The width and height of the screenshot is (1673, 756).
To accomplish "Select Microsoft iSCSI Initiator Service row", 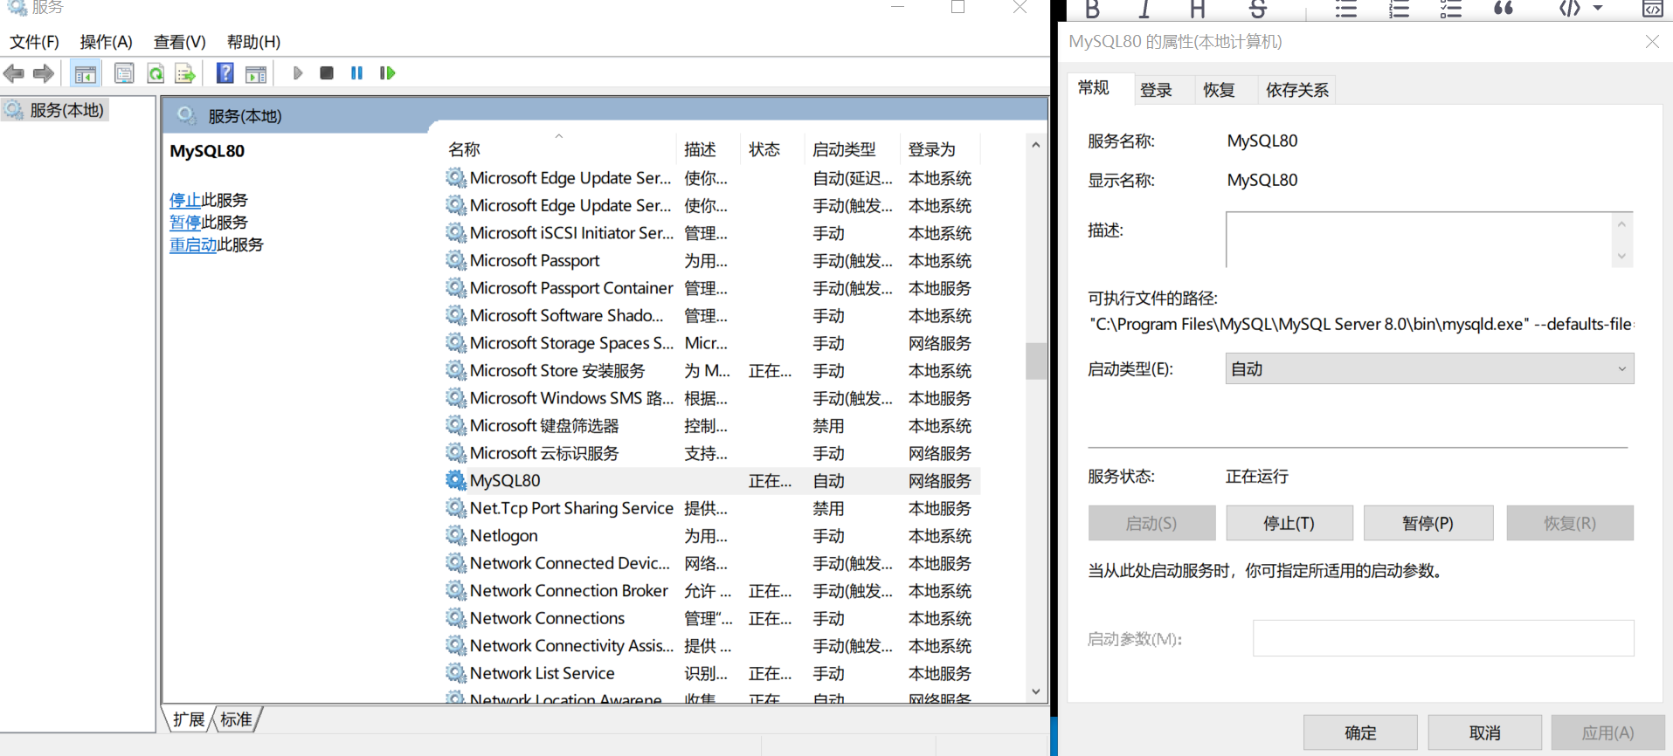I will [712, 233].
